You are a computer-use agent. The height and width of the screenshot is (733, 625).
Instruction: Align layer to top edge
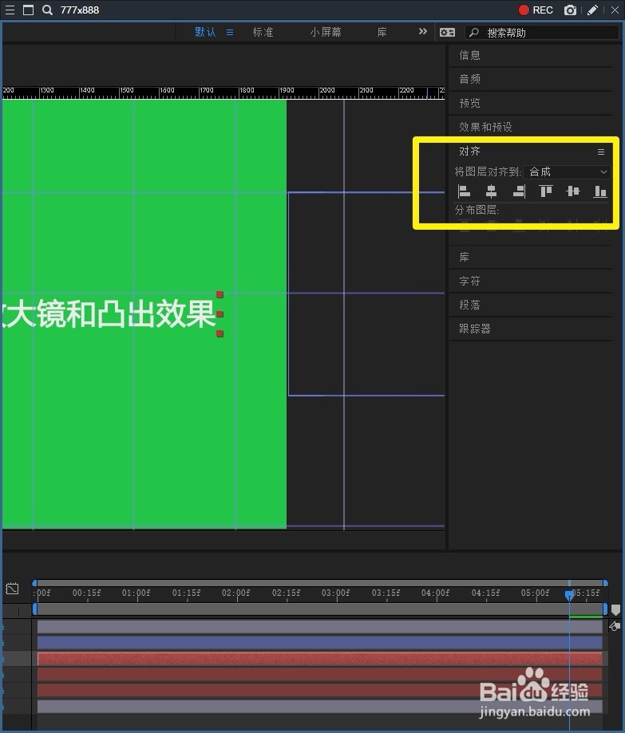pyautogui.click(x=545, y=191)
